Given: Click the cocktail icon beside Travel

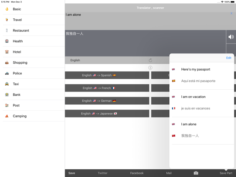Looking at the screenshot, I should point(7,20).
